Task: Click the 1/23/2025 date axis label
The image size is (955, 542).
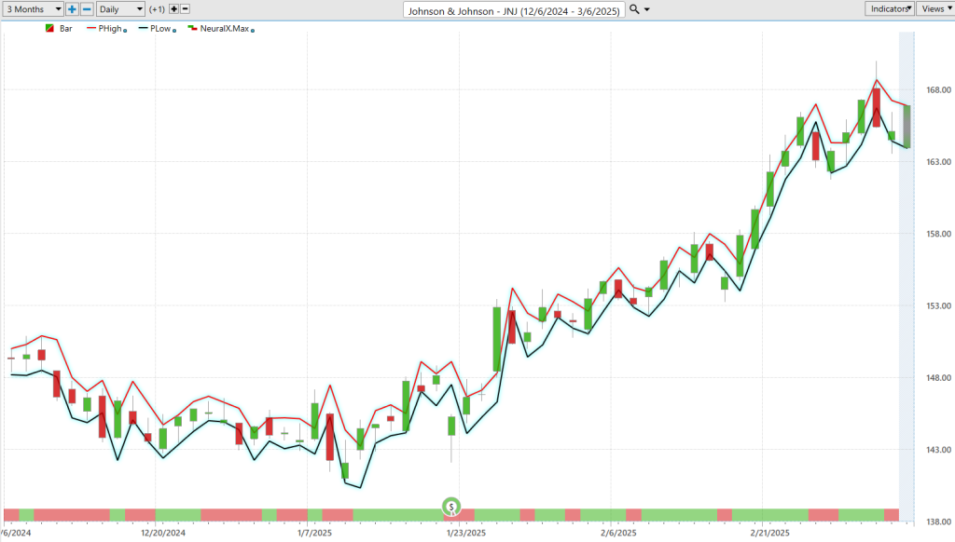Action: [x=466, y=533]
